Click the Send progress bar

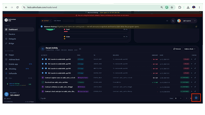pyautogui.click(x=96, y=31)
